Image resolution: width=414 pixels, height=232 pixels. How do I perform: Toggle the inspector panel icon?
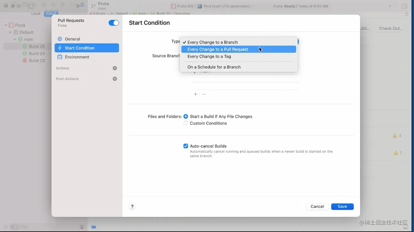(404, 6)
